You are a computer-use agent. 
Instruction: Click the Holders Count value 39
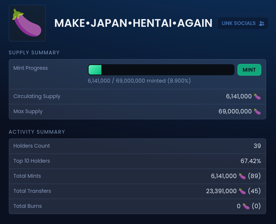pyautogui.click(x=257, y=146)
